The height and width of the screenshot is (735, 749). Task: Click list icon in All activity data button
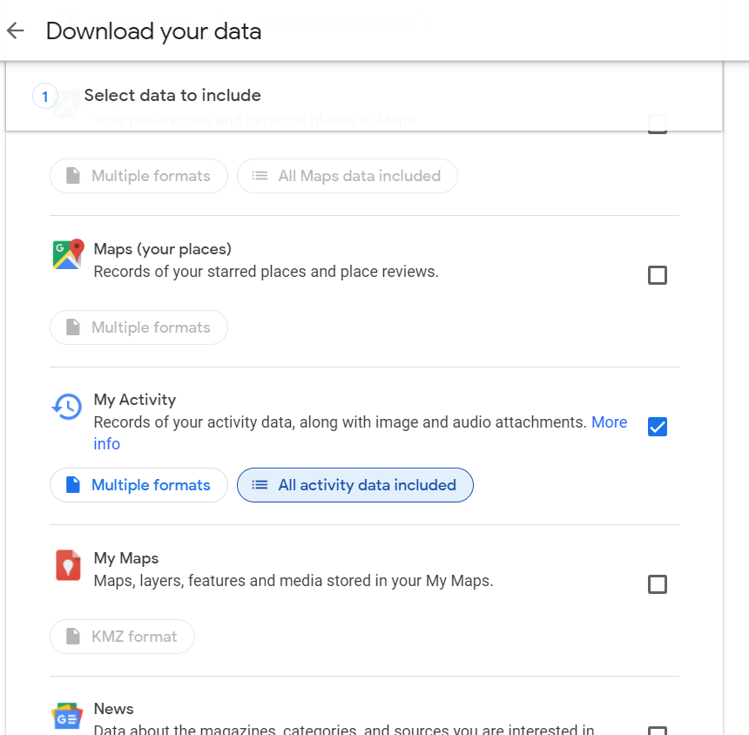click(260, 485)
